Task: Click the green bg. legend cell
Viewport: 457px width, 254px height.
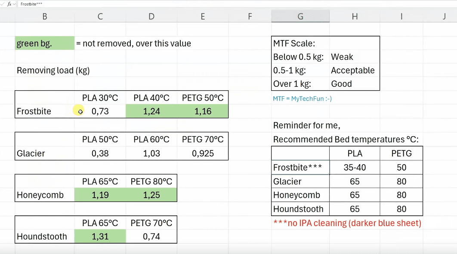Action: point(45,43)
